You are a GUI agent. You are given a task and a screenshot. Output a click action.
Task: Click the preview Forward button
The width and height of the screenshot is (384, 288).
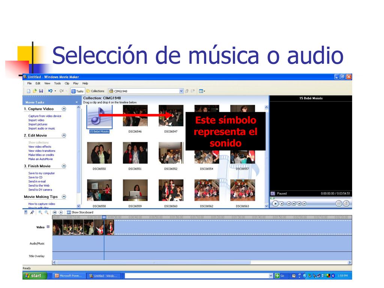(x=304, y=204)
